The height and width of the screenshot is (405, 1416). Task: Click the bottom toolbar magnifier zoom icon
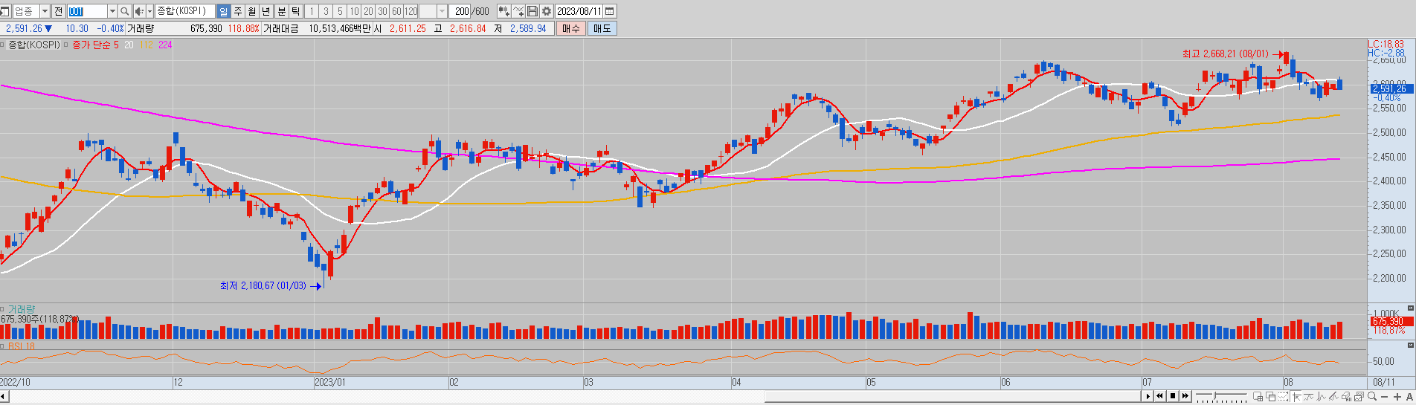[1372, 397]
